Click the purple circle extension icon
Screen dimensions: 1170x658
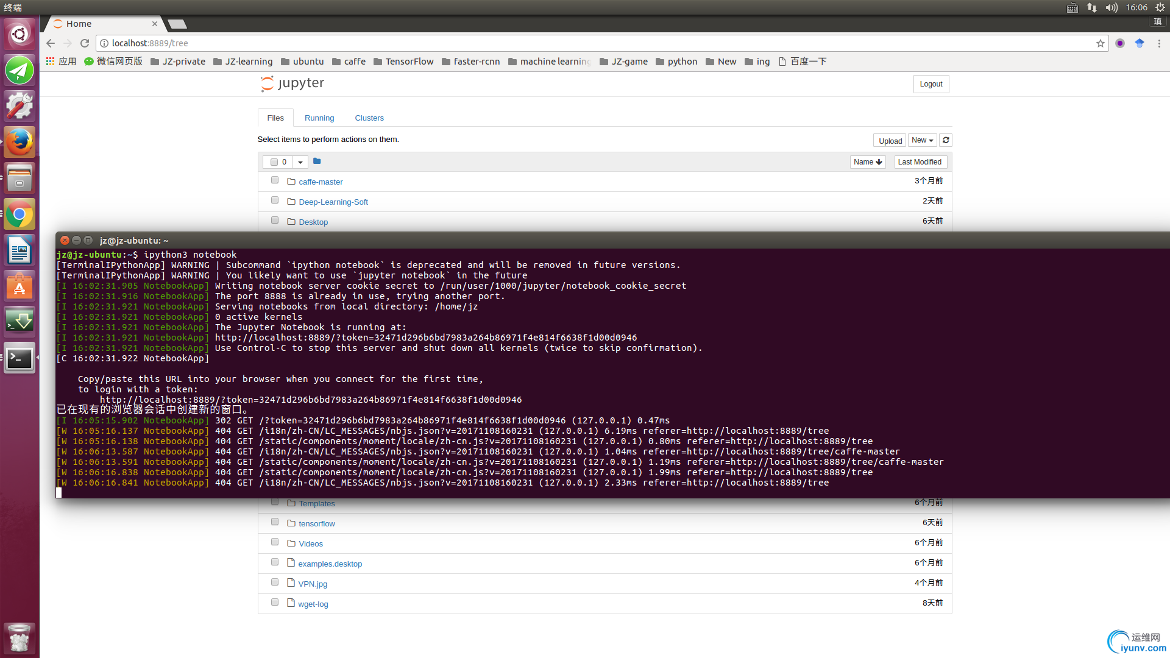(x=1120, y=43)
